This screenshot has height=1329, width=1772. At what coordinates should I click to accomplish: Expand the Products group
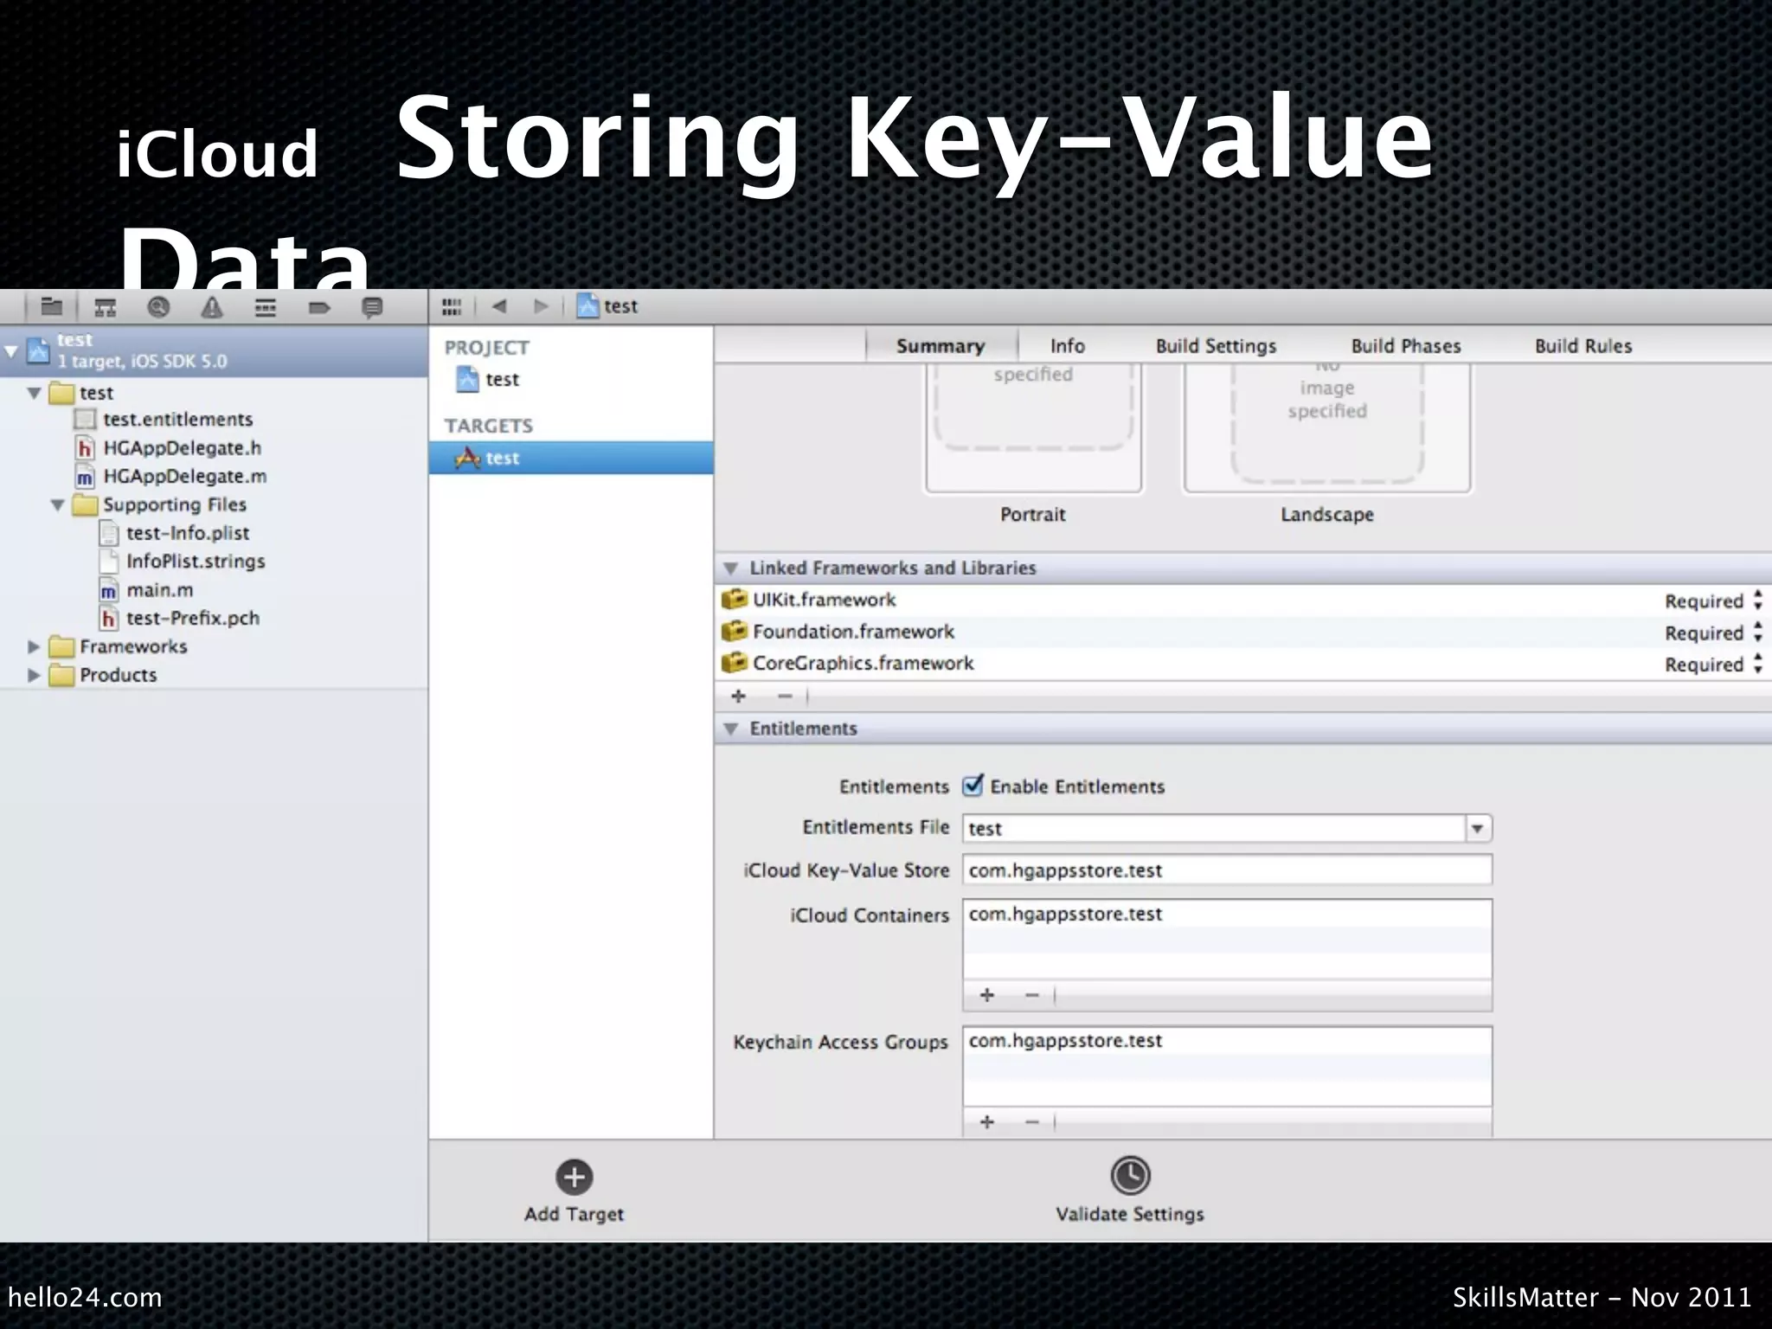[x=34, y=675]
